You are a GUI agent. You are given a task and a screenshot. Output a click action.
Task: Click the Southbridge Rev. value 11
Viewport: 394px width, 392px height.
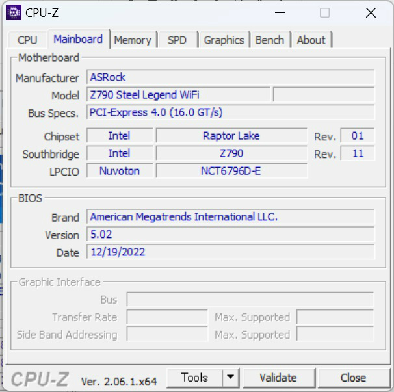[x=358, y=153]
